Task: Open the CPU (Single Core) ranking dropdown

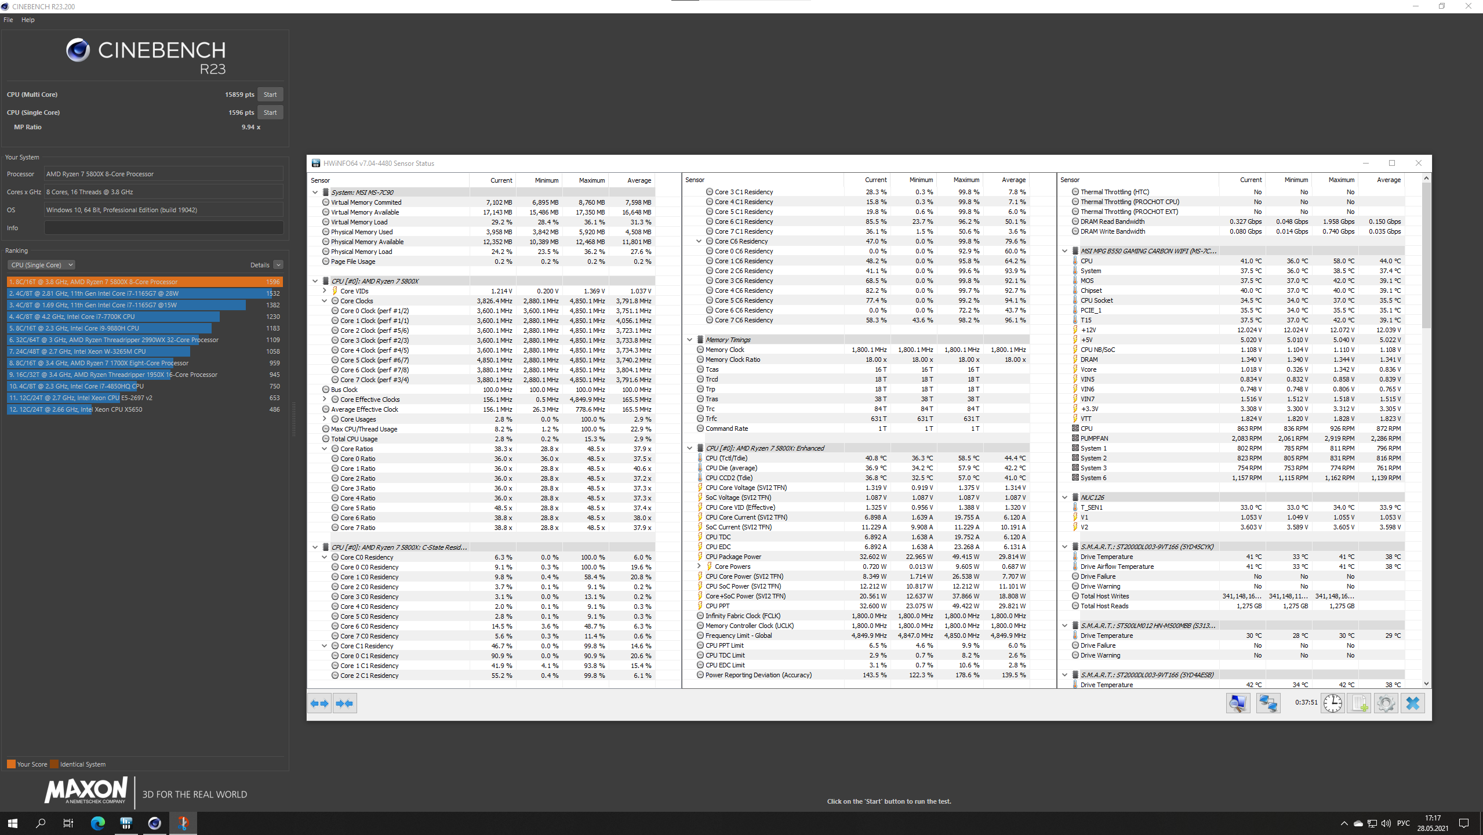Action: tap(42, 265)
